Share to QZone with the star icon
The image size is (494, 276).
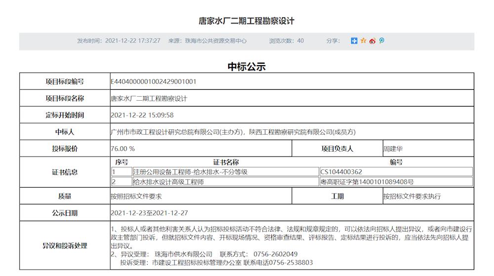[x=363, y=41]
